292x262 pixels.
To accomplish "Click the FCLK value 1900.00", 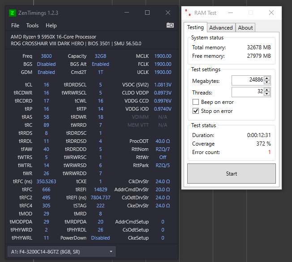I will [163, 64].
